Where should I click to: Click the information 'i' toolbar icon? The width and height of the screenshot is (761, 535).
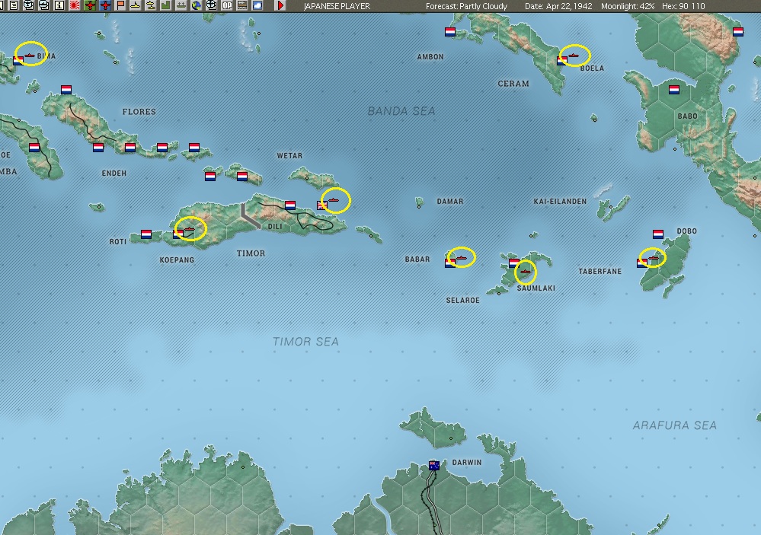point(59,5)
